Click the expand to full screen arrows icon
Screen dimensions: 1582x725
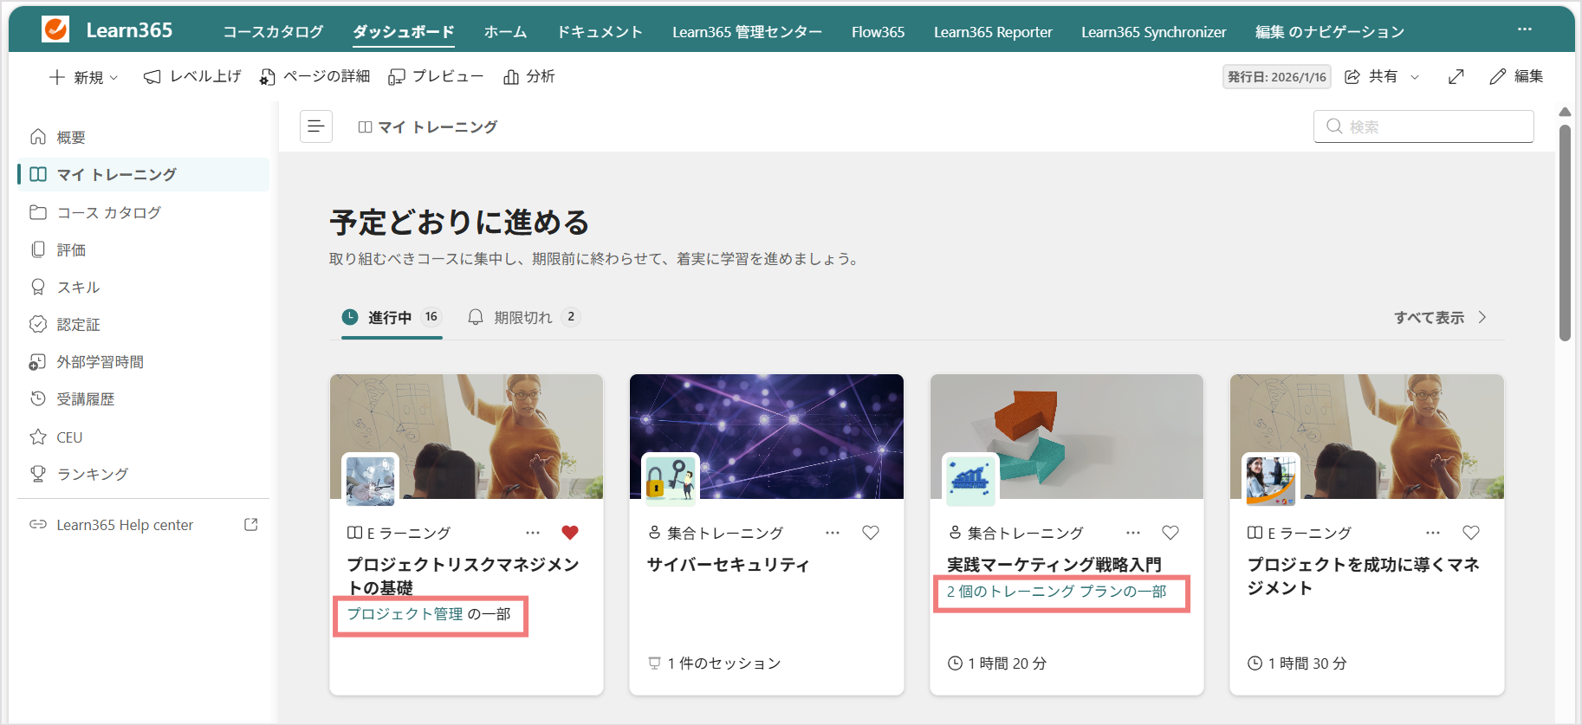[1456, 76]
